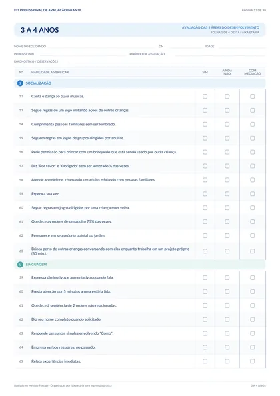Click the Profissional name field
Screen dimensions: 280x396
[81, 54]
